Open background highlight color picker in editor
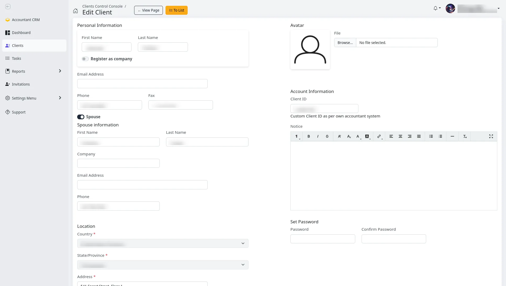Viewport: 506px width, 286px height. pos(367,136)
